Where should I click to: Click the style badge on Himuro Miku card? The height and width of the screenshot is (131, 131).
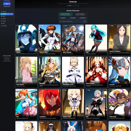(42, 26)
